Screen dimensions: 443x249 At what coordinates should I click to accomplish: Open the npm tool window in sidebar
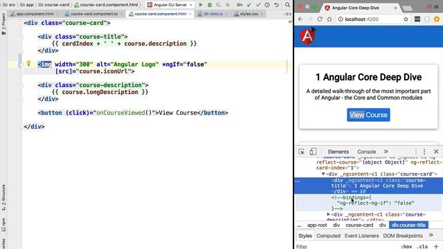pyautogui.click(x=3, y=224)
